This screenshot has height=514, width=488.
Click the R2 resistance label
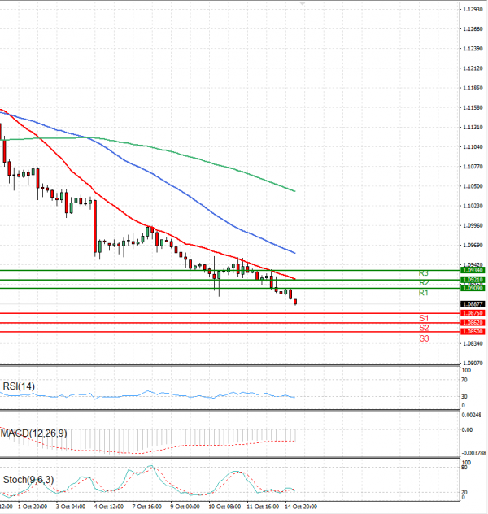coord(424,283)
